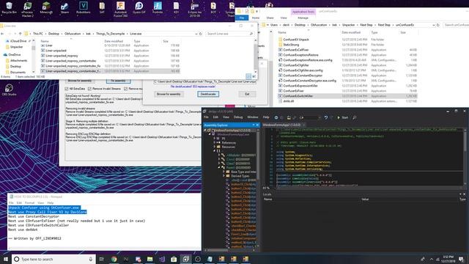The image size is (469, 264).
Task: Click the Task View taskbar icon
Action: tap(101, 259)
